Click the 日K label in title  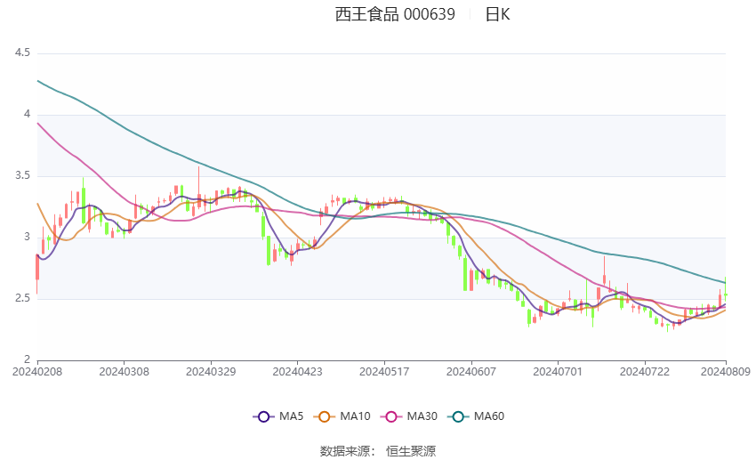point(497,14)
